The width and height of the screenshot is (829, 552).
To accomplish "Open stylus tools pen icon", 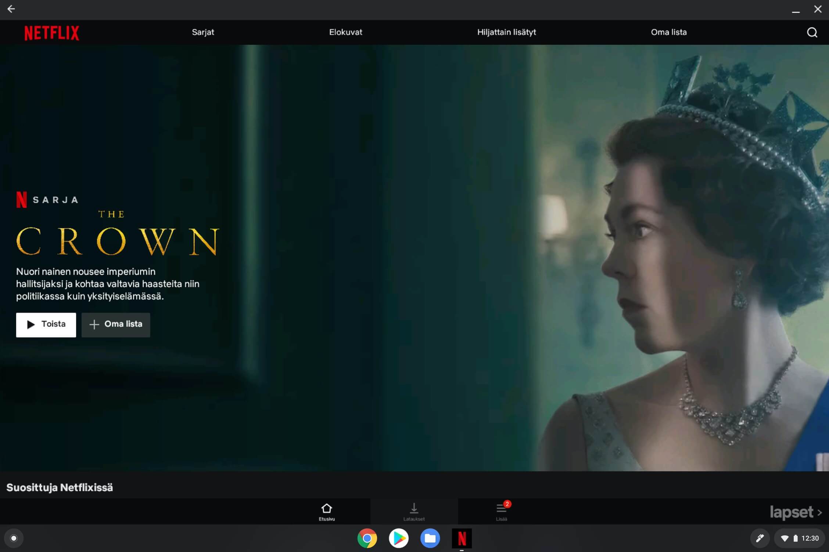I will pyautogui.click(x=760, y=538).
